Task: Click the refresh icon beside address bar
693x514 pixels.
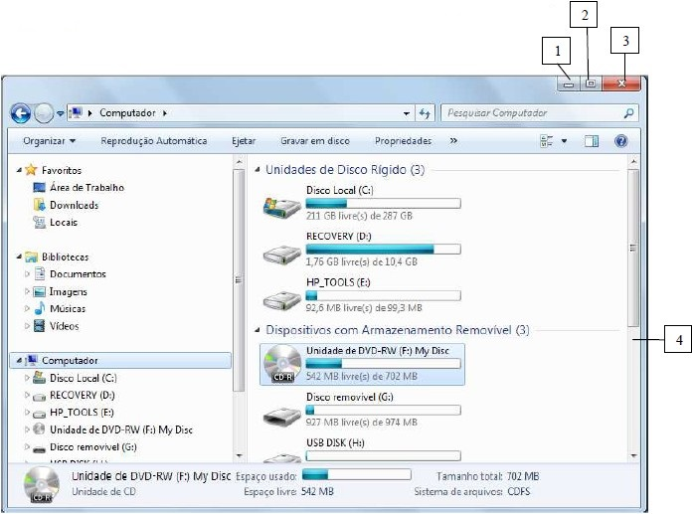Action: click(x=426, y=113)
